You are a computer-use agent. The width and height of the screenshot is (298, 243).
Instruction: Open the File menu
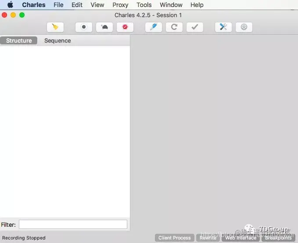[x=58, y=5]
